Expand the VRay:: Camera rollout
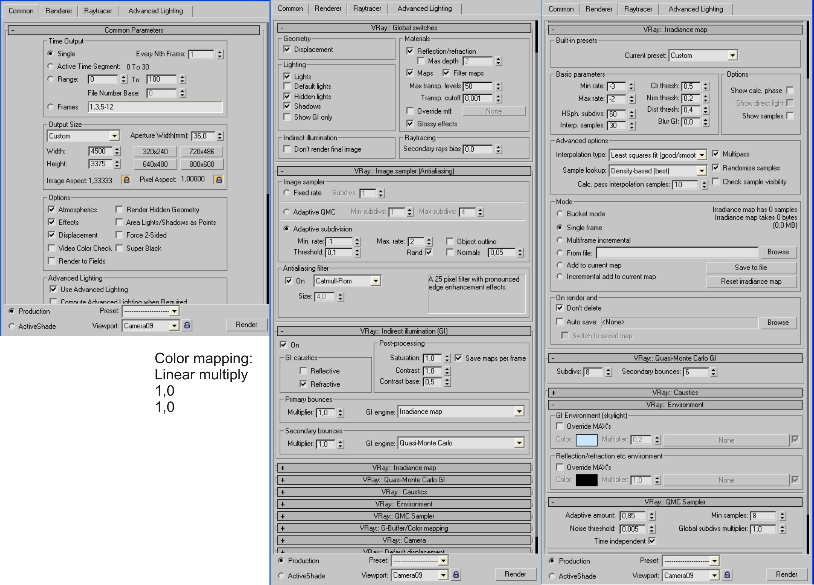814x585 pixels. (x=404, y=540)
